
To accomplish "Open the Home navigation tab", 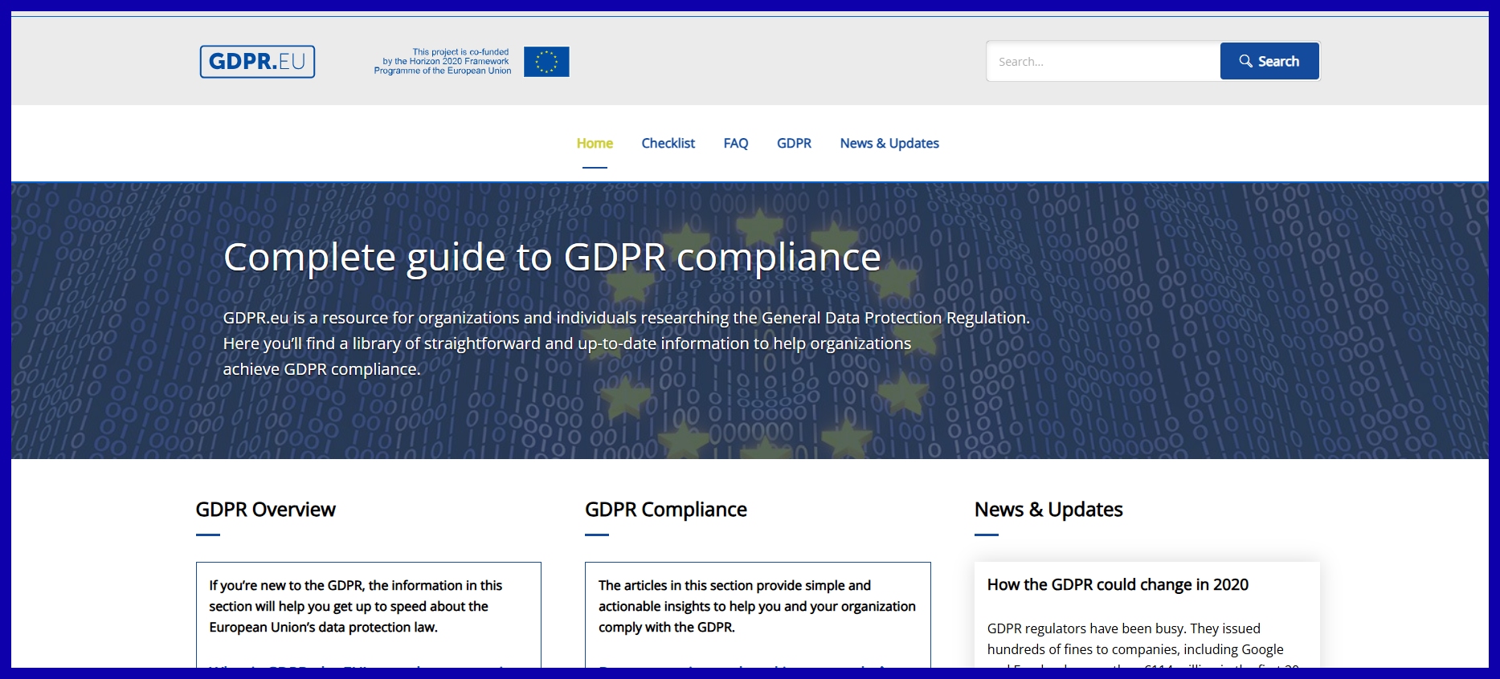I will 595,144.
